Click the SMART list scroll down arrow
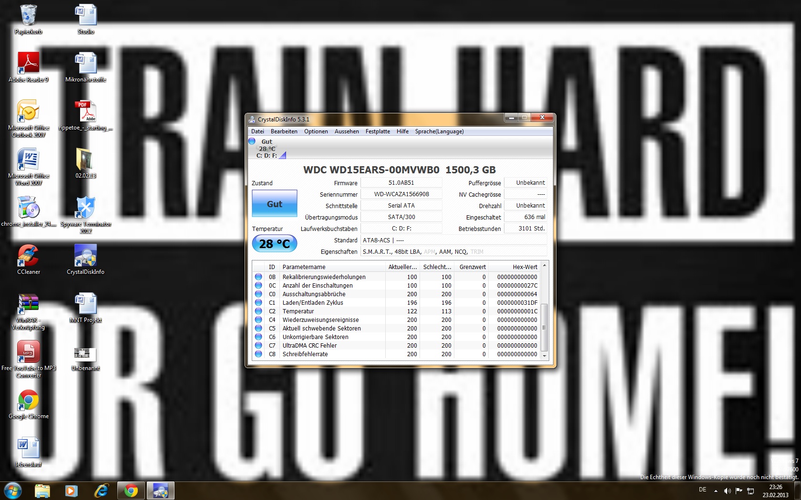Screen dimensions: 801x500 pyautogui.click(x=544, y=356)
